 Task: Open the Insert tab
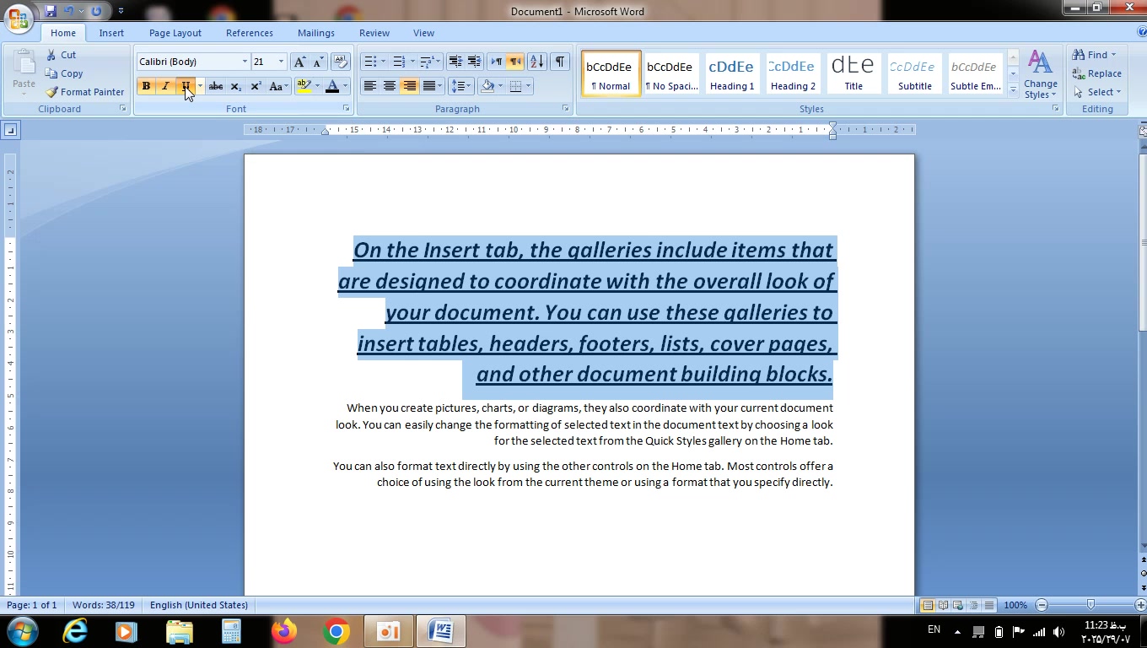click(x=111, y=33)
